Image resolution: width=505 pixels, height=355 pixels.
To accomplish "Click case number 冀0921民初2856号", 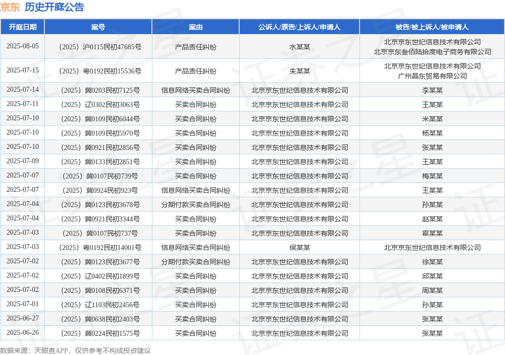I will coord(101,147).
